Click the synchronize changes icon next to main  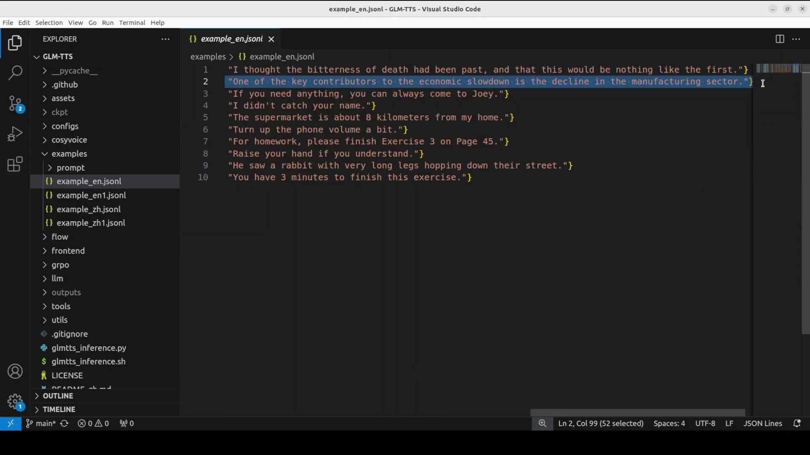click(64, 423)
